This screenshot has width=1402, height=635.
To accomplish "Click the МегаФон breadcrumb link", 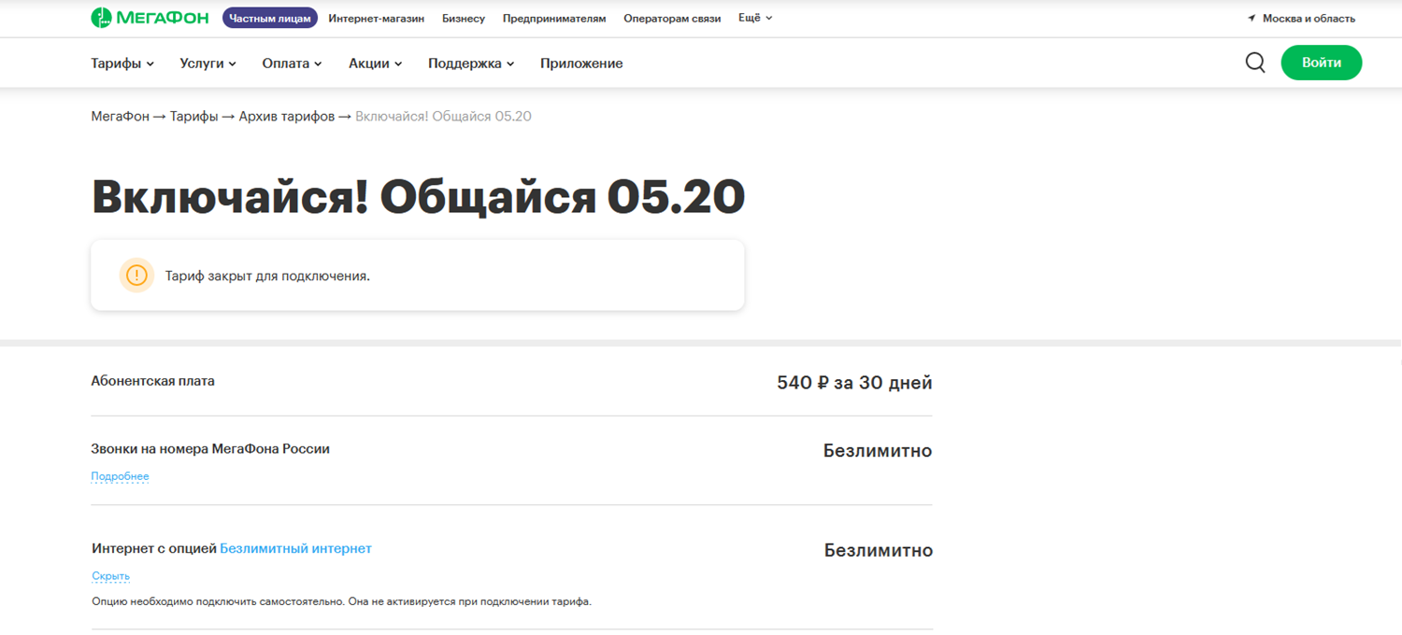I will (120, 116).
